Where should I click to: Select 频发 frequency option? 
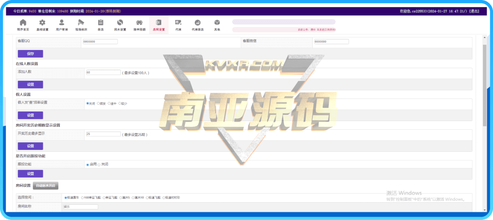(98, 103)
